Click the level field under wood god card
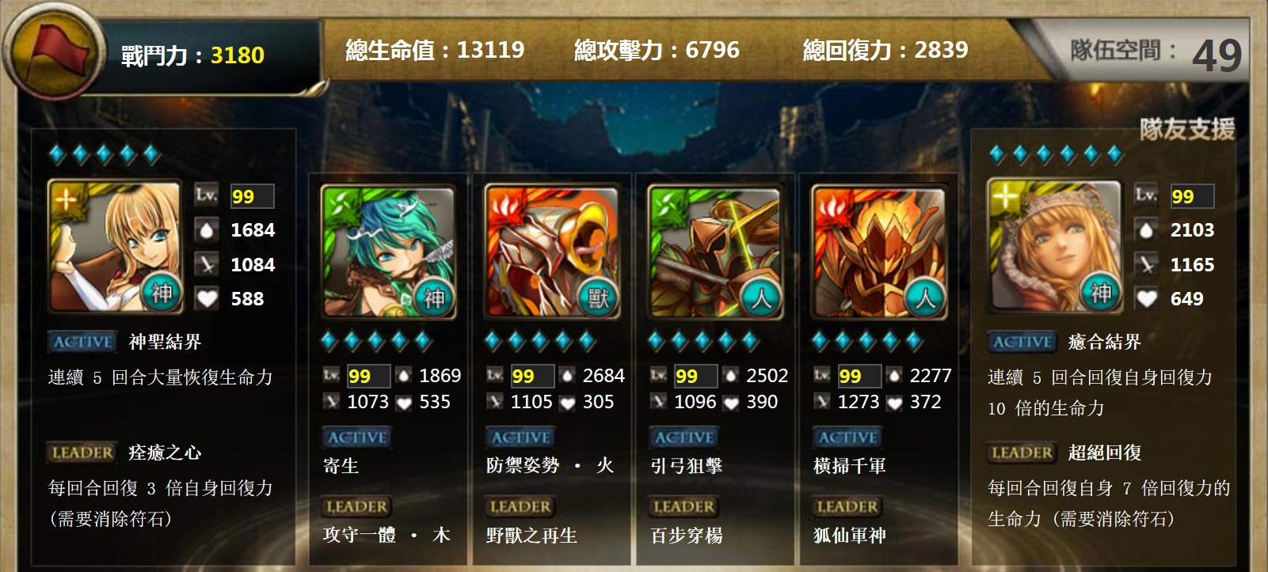Image resolution: width=1268 pixels, height=572 pixels. [368, 376]
